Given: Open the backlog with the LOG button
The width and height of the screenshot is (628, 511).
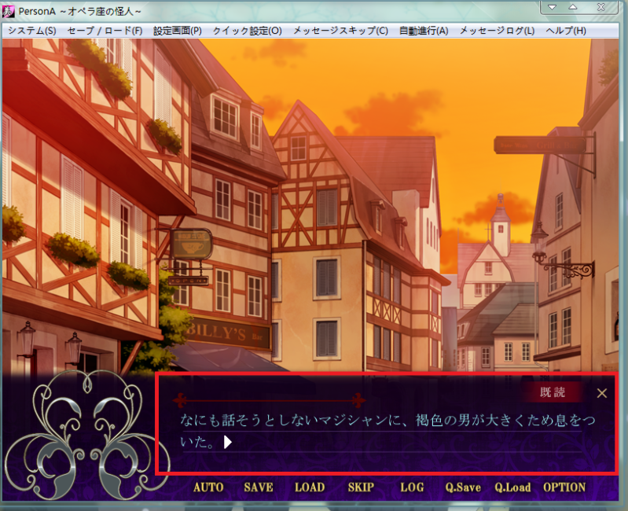Looking at the screenshot, I should coord(412,487).
